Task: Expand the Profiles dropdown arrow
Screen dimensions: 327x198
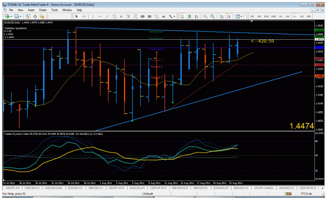Action: [x=20, y=16]
